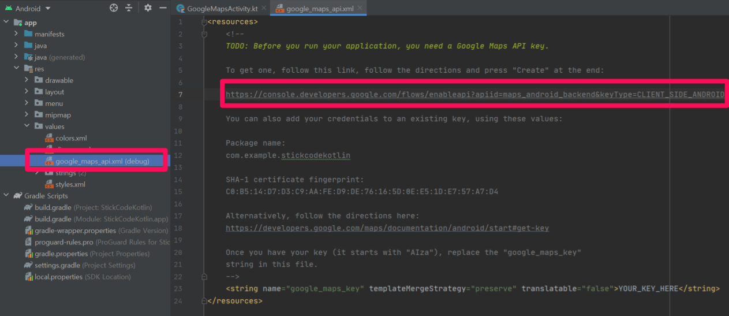Follow the console.developers.google.com enable API link
The width and height of the screenshot is (729, 316).
coord(475,94)
